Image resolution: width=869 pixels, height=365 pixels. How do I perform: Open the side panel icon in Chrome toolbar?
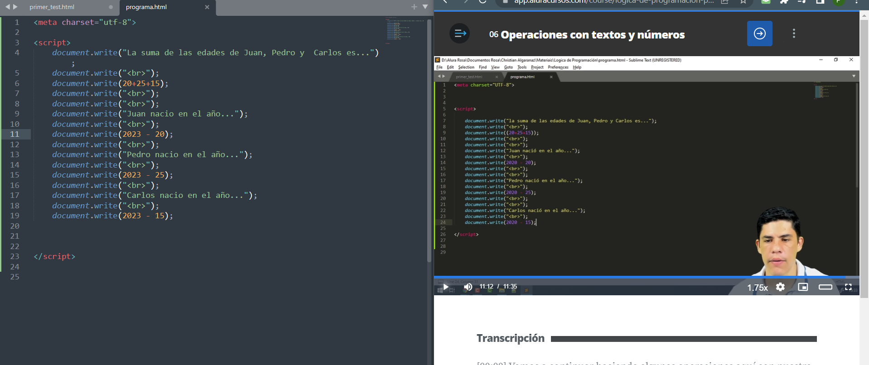(820, 2)
